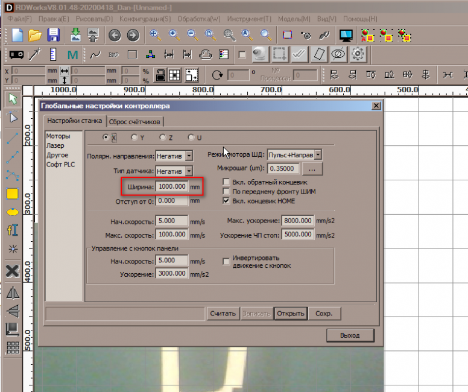The width and height of the screenshot is (468, 392).
Task: Click the Undo back arrow icon
Action: 115,35
